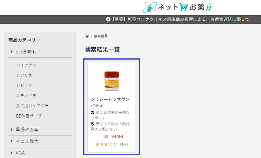261x158 pixels.
Task: Click the arrow icon in the 【重要】 notice bar
Action: pyautogui.click(x=108, y=19)
